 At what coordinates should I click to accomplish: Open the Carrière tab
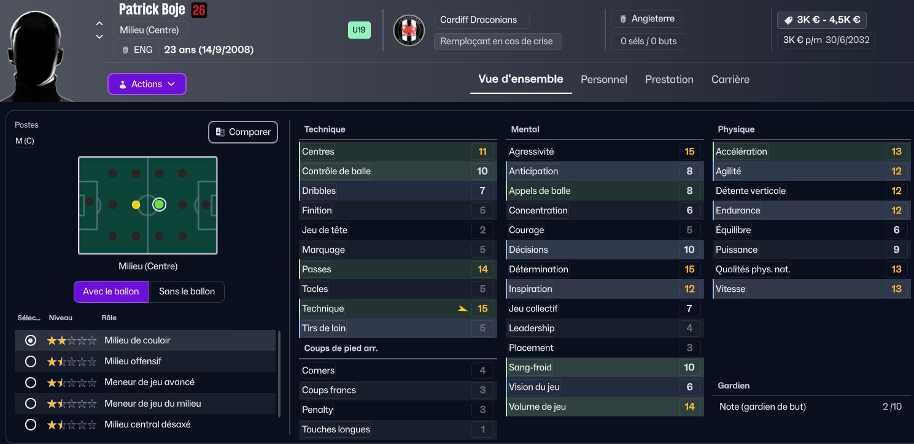click(730, 80)
